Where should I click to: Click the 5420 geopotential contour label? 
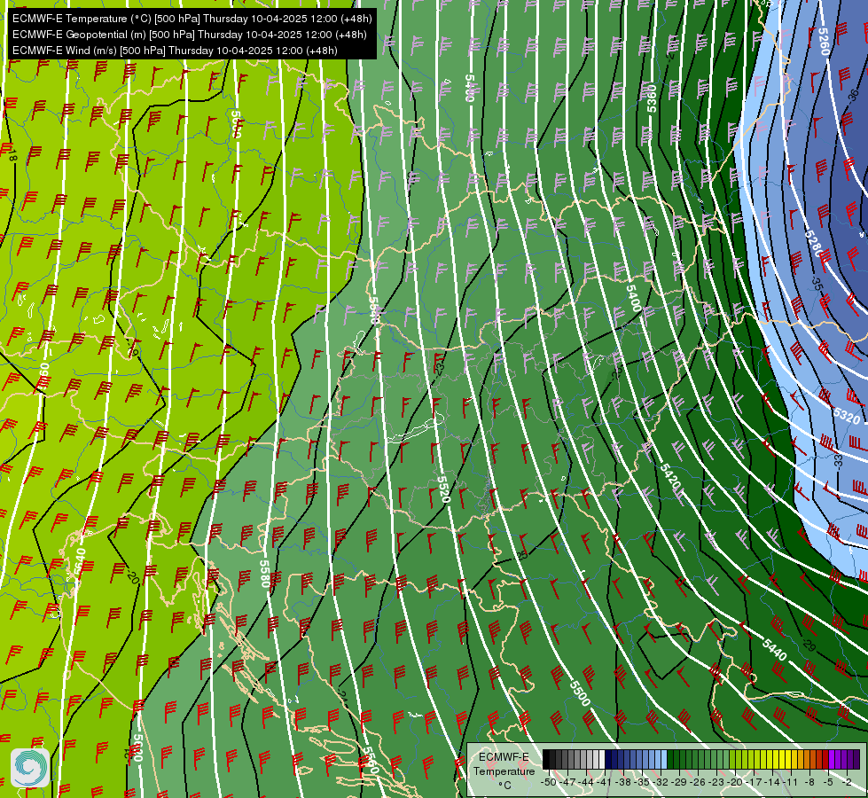click(670, 476)
